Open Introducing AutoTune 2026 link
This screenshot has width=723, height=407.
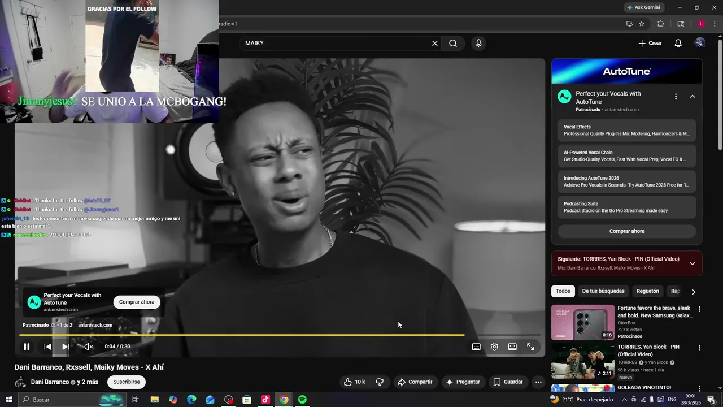(x=626, y=181)
